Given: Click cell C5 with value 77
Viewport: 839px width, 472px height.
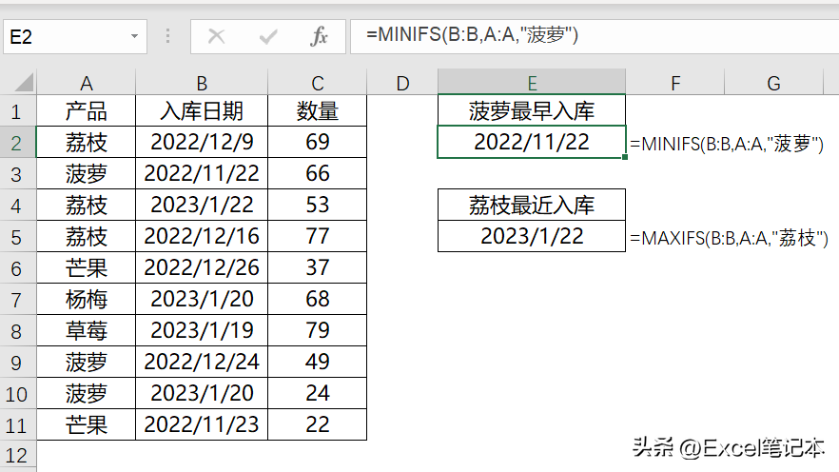Looking at the screenshot, I should pos(318,237).
